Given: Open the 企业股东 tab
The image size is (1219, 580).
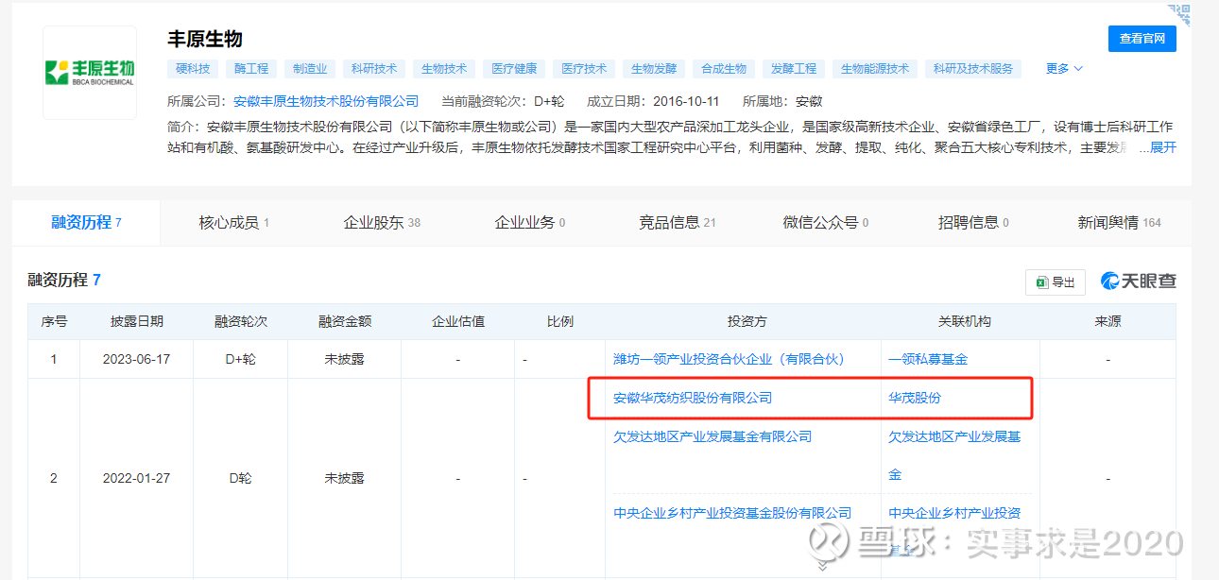Looking at the screenshot, I should 382,223.
